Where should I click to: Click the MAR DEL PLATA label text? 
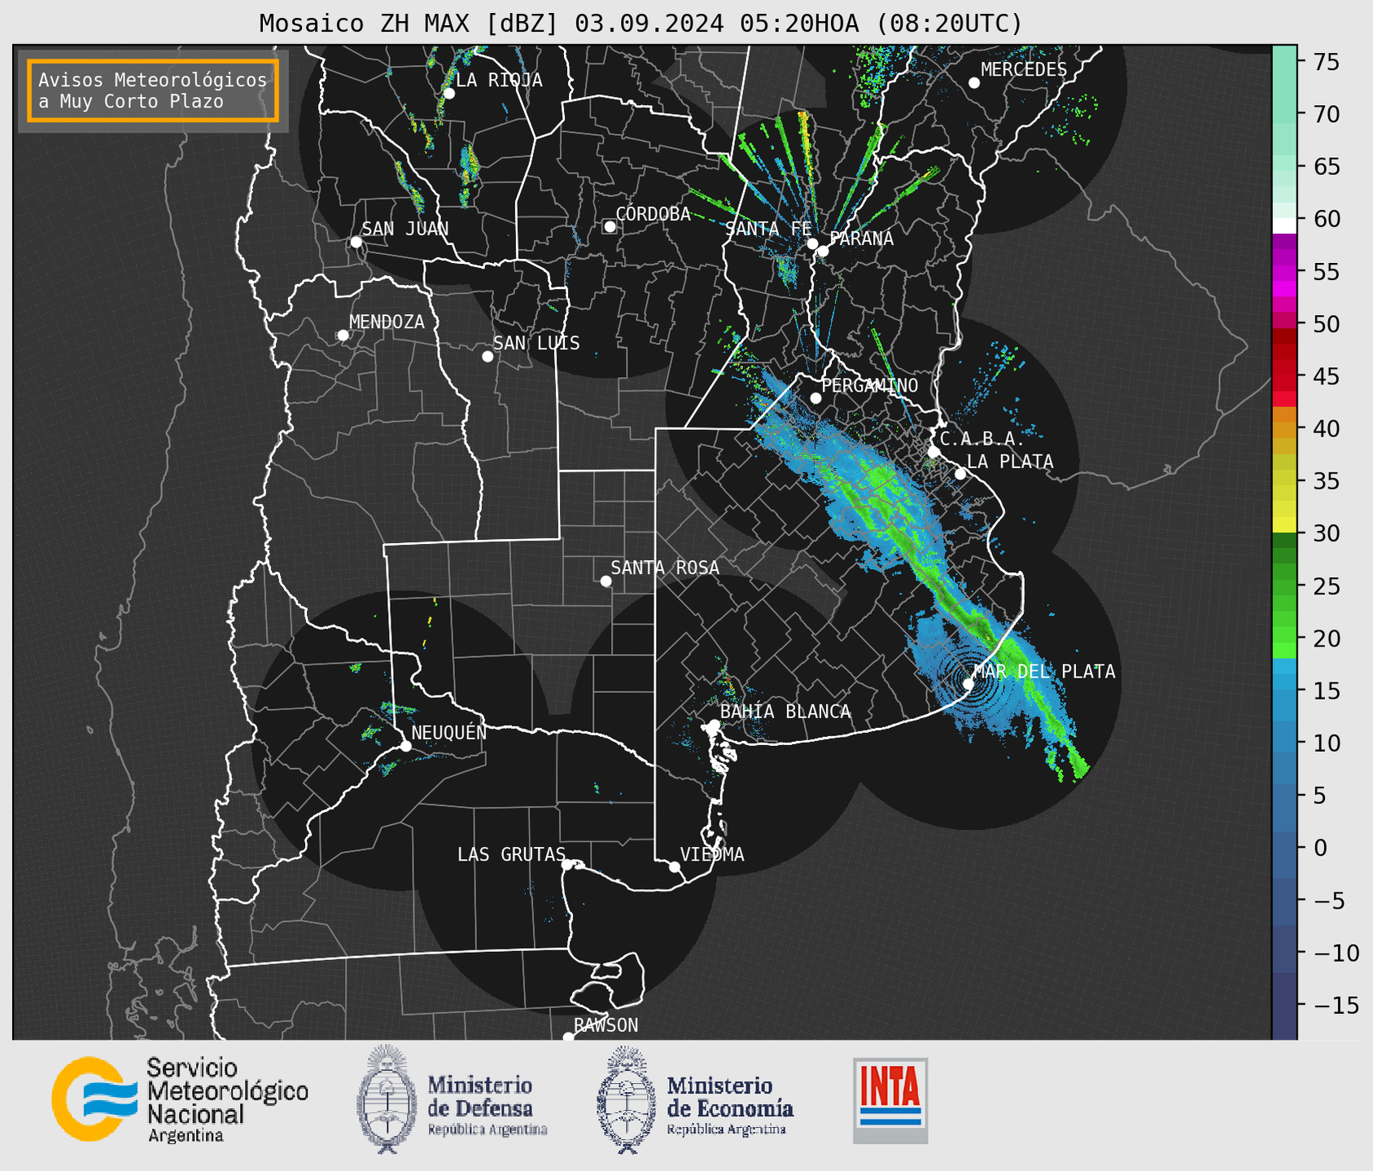[x=1045, y=672]
